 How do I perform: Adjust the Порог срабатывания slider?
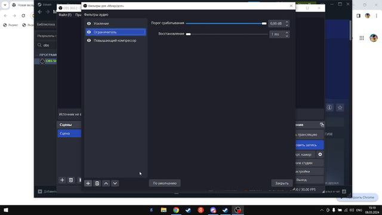click(226, 23)
